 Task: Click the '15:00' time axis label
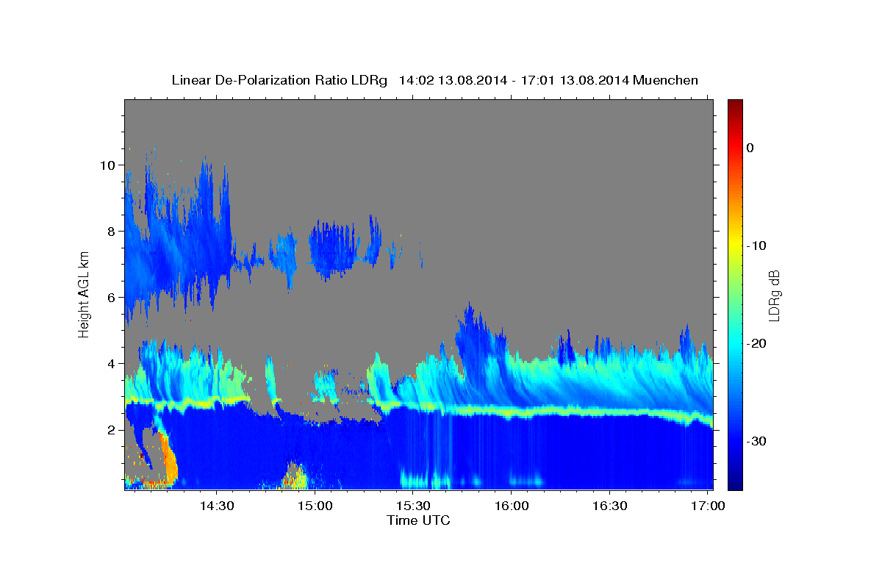[x=315, y=506]
